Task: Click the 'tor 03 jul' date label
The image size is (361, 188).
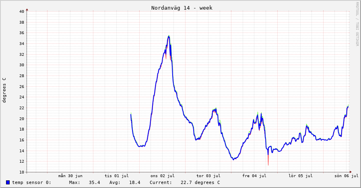Action: pyautogui.click(x=208, y=176)
